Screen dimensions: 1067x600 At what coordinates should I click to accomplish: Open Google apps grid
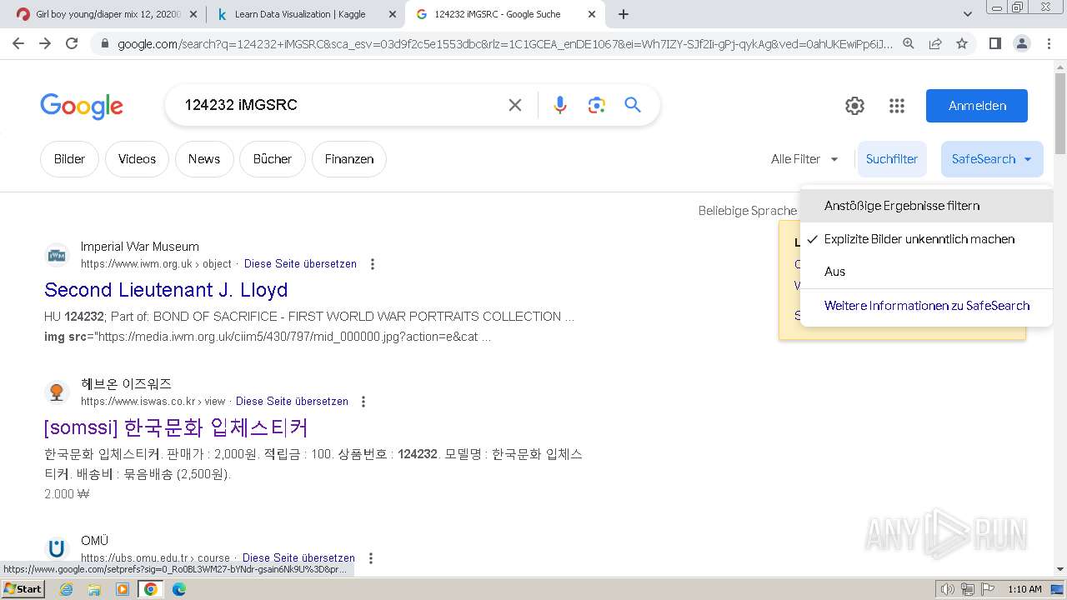click(897, 106)
